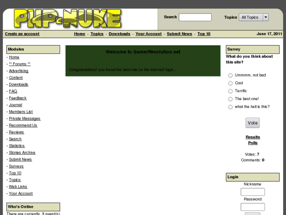Viewport: 286px width, 215px height.
Task: Focus the Search text field in the header
Action: (195, 17)
